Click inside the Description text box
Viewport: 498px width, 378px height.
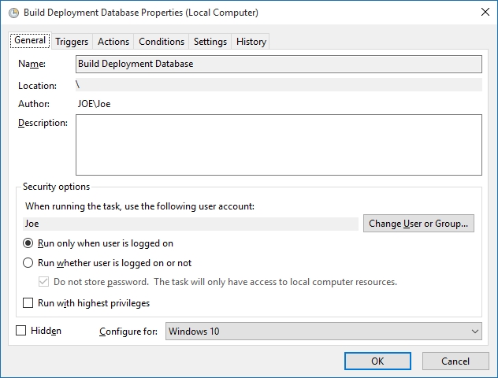pyautogui.click(x=279, y=144)
